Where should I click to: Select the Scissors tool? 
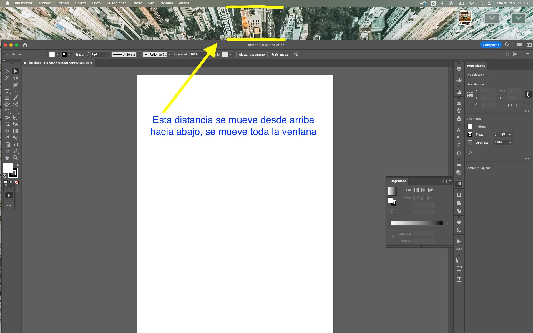16,105
